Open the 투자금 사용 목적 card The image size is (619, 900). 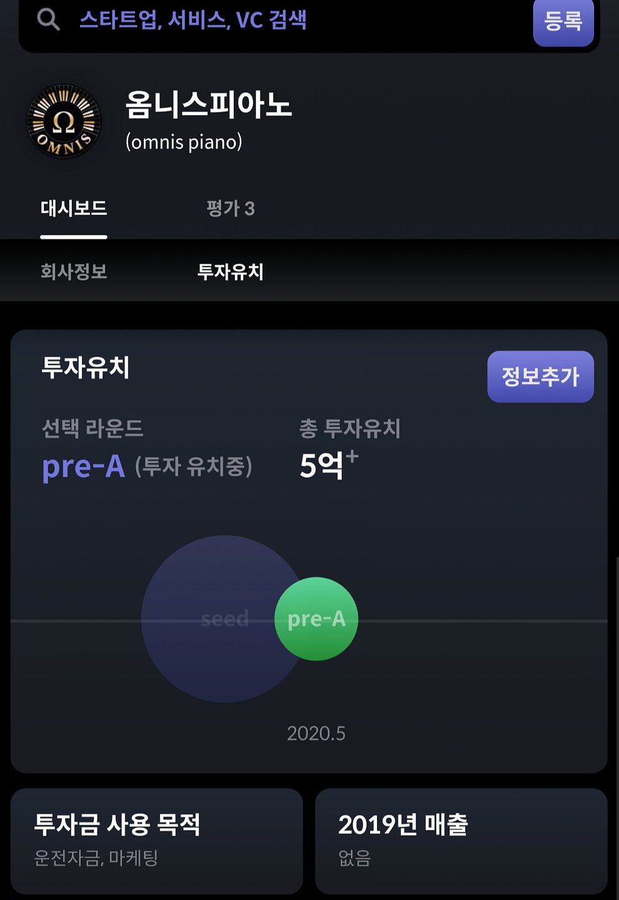click(157, 841)
